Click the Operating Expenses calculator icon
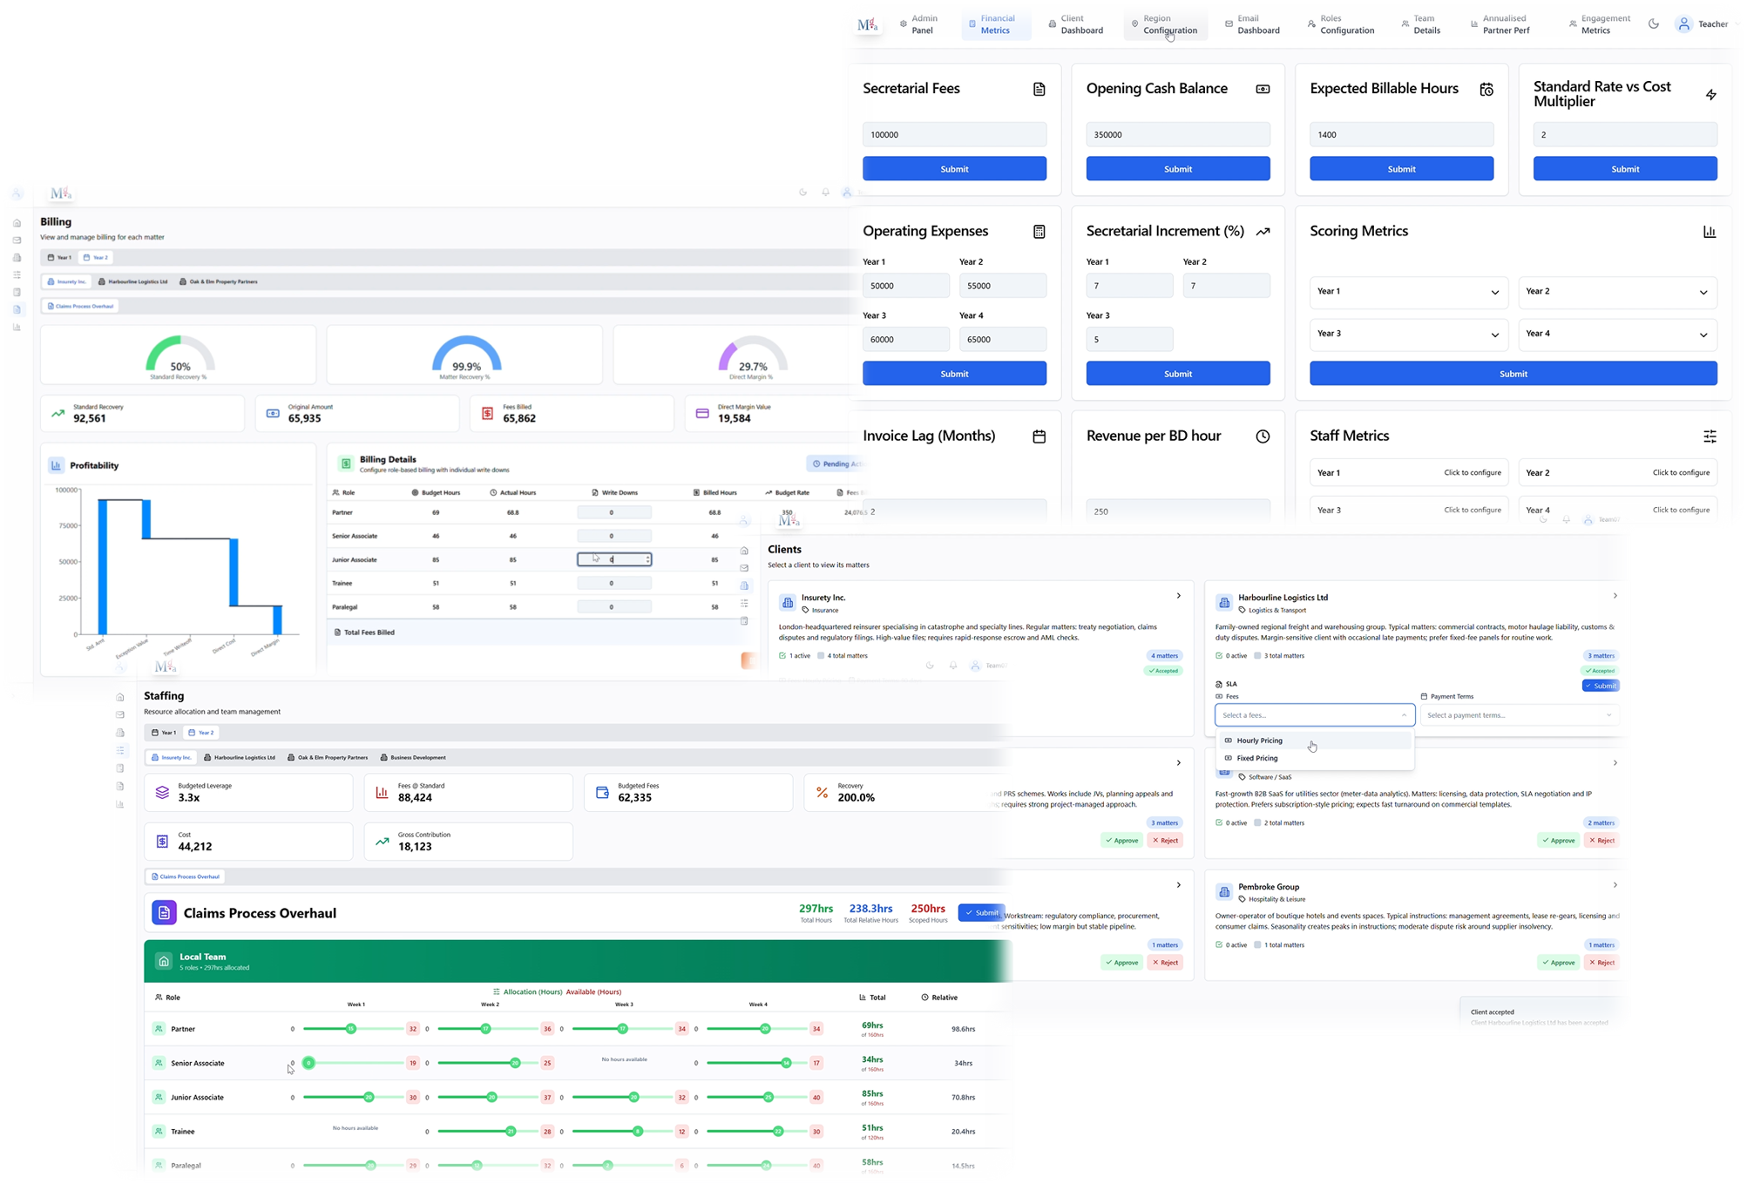The image size is (1747, 1184). point(1039,232)
